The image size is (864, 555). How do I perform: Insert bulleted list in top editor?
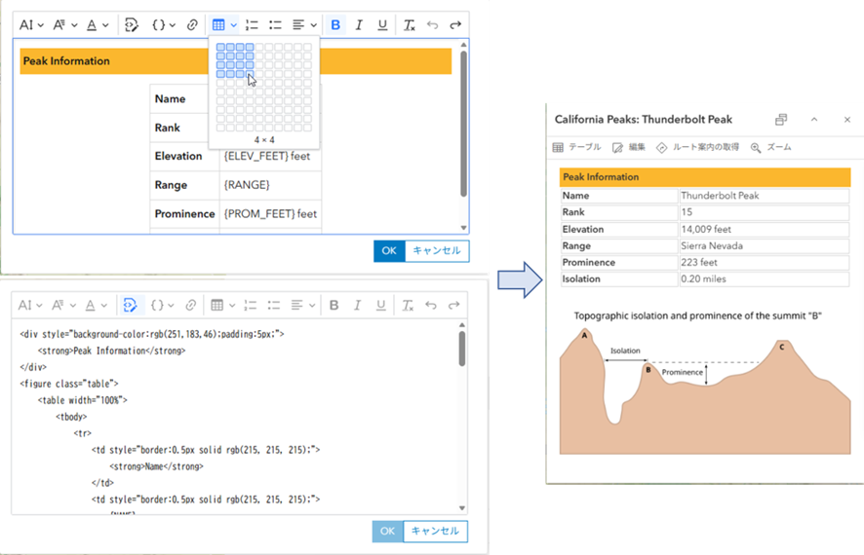pyautogui.click(x=275, y=25)
